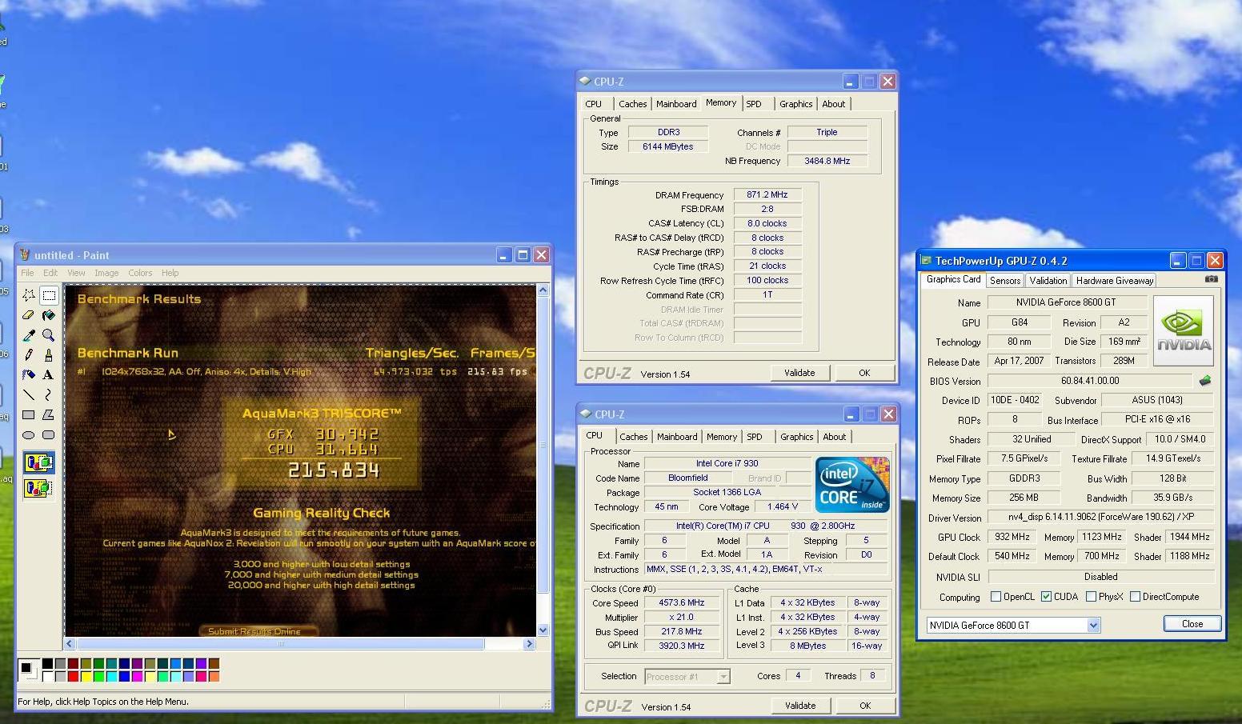Switch to Sensors tab in GPU-Z
The height and width of the screenshot is (724, 1242).
coord(1005,281)
